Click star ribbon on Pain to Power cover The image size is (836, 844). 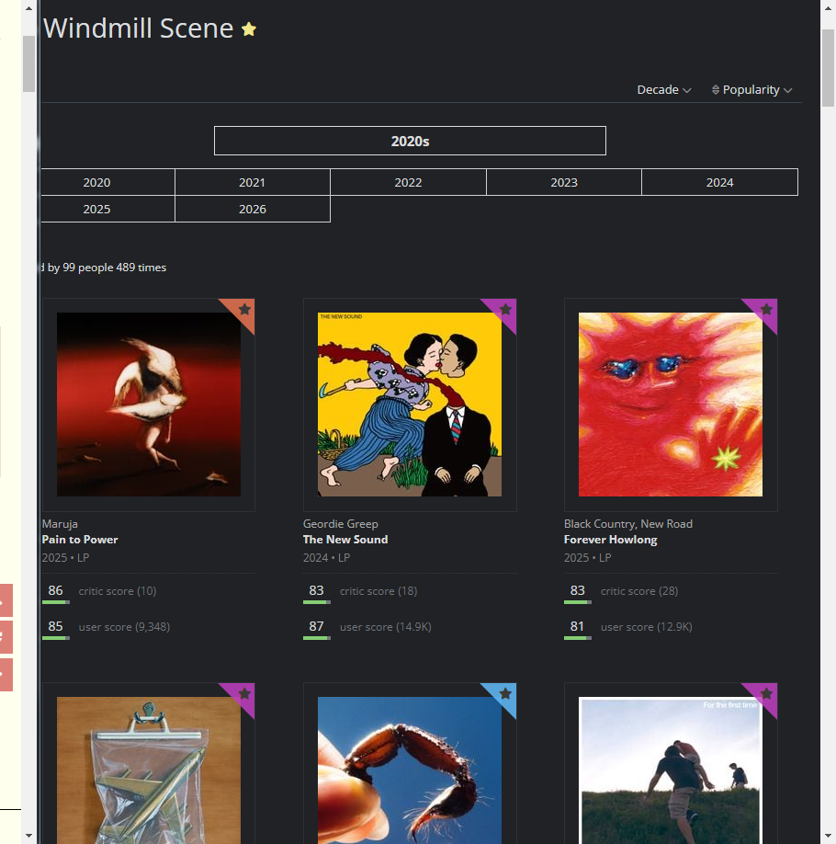coord(244,310)
